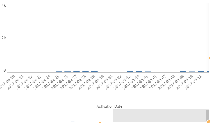Click the 2017-04-23 axis label
The image size is (210, 123).
(33, 82)
